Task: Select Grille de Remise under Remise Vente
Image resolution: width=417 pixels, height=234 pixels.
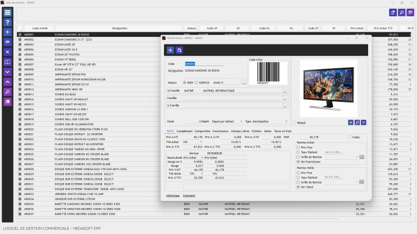Action: pyautogui.click(x=298, y=182)
